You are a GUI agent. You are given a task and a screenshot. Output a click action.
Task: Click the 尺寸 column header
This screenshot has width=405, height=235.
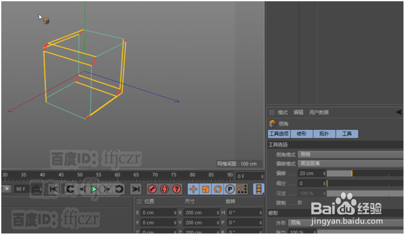[190, 201]
